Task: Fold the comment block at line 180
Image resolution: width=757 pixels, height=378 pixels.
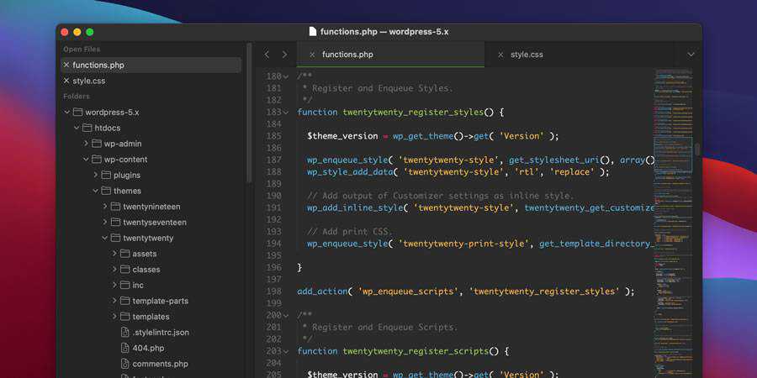Action: point(286,77)
